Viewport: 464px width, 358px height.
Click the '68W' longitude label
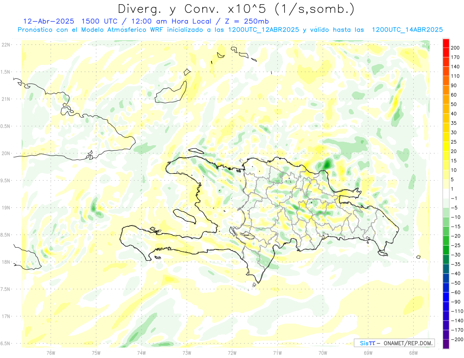pyautogui.click(x=413, y=353)
